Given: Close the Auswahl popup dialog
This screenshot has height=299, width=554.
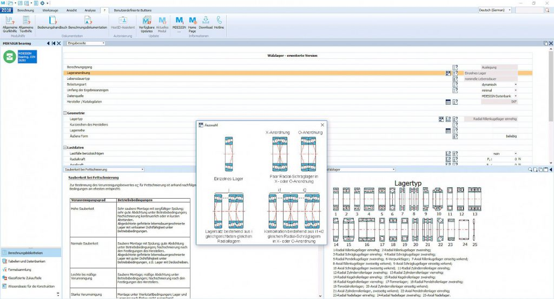Looking at the screenshot, I should pos(322,125).
